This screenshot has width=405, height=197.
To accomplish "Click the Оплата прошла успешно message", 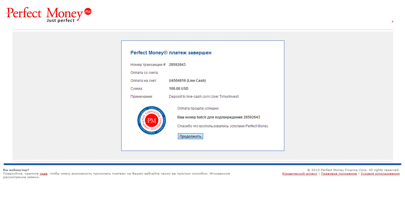I will (198, 108).
